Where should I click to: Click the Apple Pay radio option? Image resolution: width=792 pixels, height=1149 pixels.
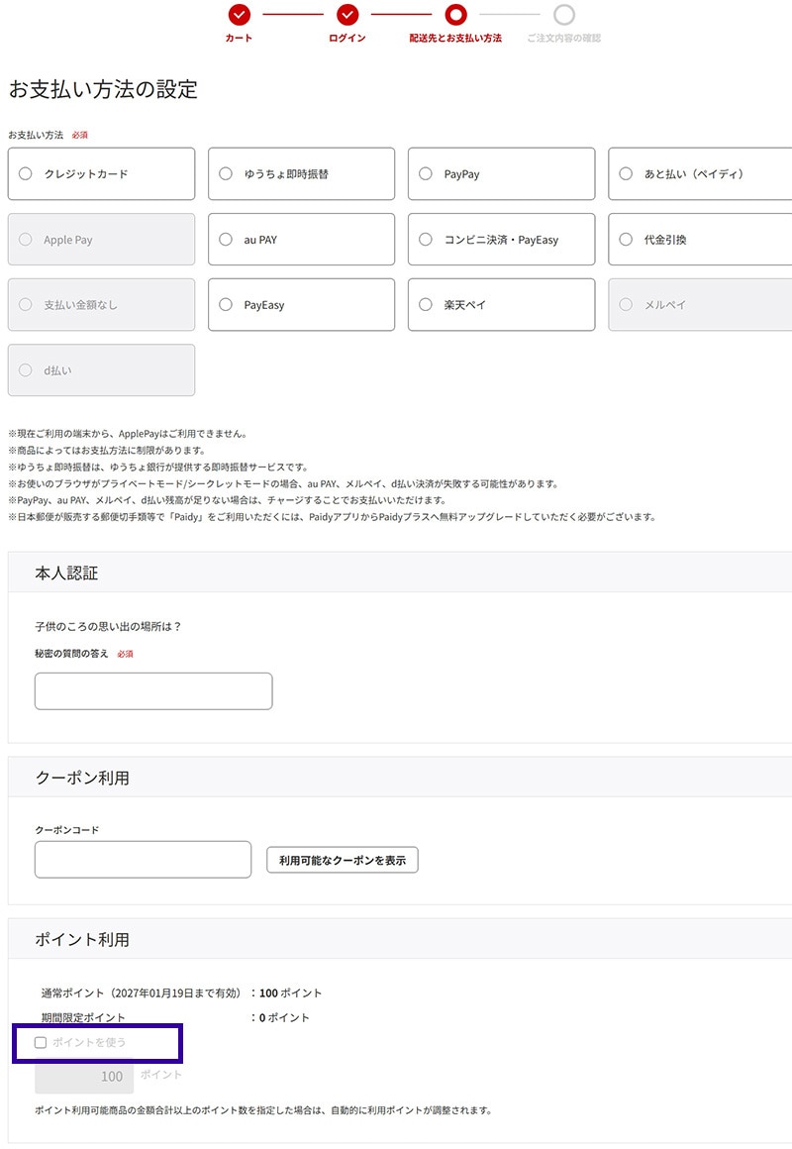click(101, 240)
